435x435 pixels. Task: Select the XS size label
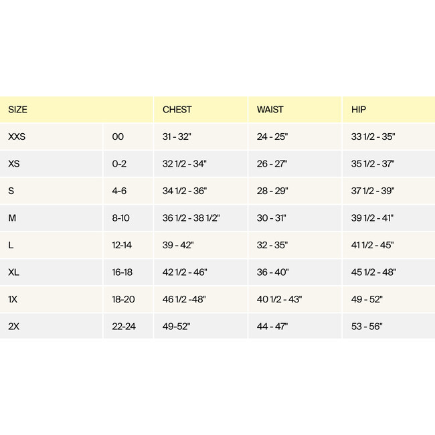[14, 164]
